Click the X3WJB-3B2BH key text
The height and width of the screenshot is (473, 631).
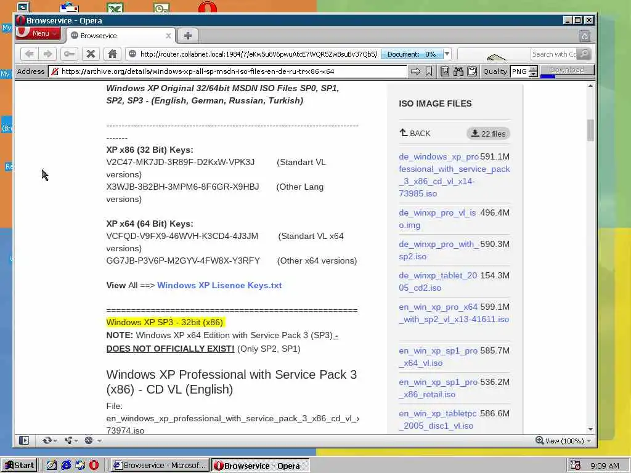(182, 187)
